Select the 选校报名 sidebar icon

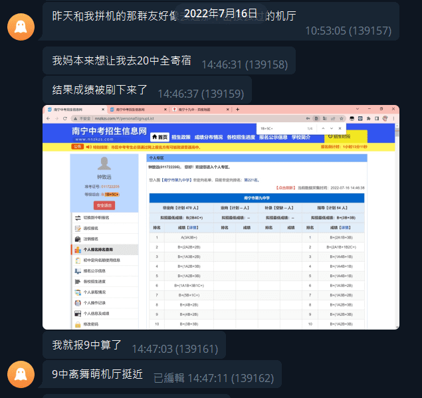77,229
